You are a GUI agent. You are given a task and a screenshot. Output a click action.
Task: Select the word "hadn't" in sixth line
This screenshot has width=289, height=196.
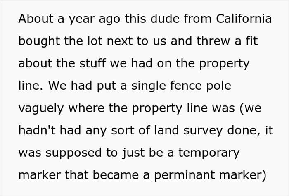37,130
